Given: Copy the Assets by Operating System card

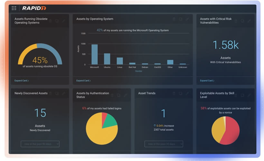Looking at the screenshot, I should 181,19.
